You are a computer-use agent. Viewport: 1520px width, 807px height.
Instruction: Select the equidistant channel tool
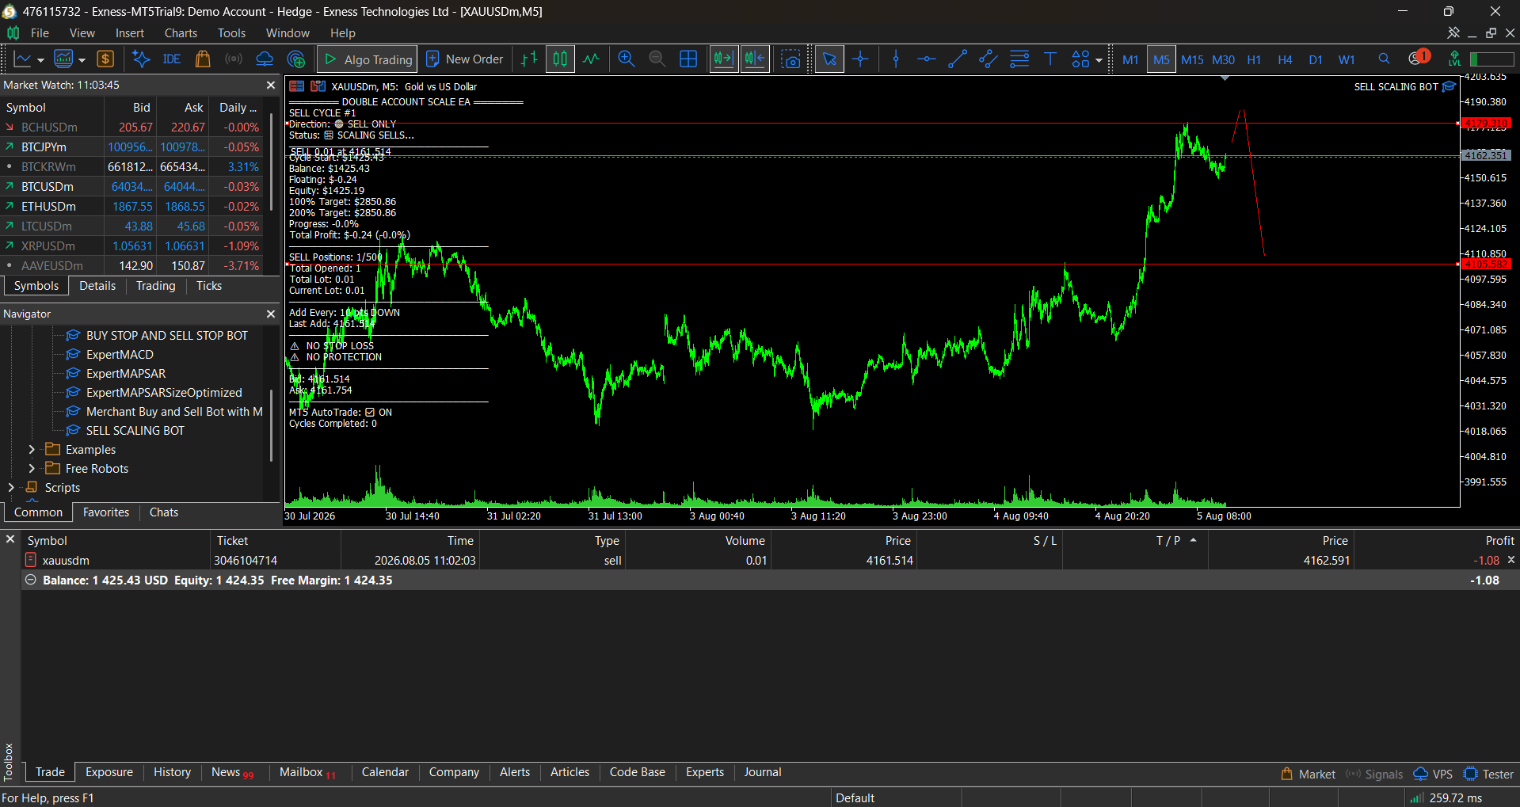[x=989, y=59]
